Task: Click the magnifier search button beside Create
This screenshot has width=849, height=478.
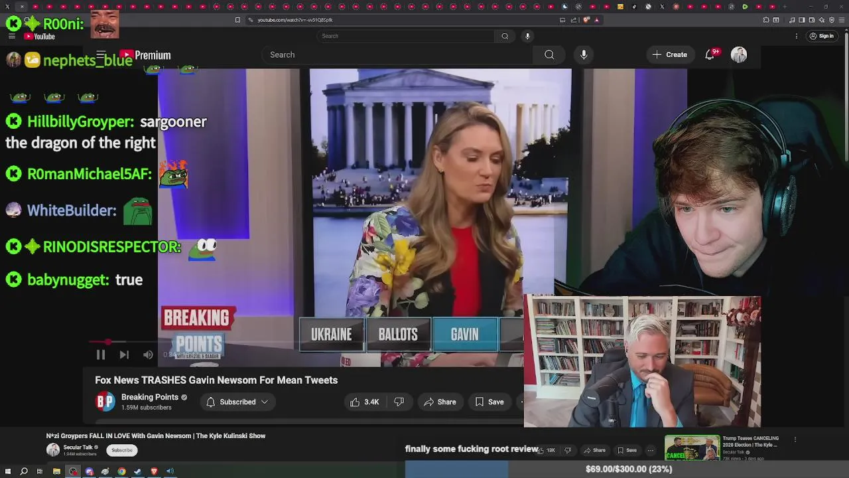Action: point(549,54)
